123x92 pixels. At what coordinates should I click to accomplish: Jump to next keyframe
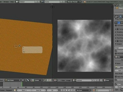pos(71,90)
